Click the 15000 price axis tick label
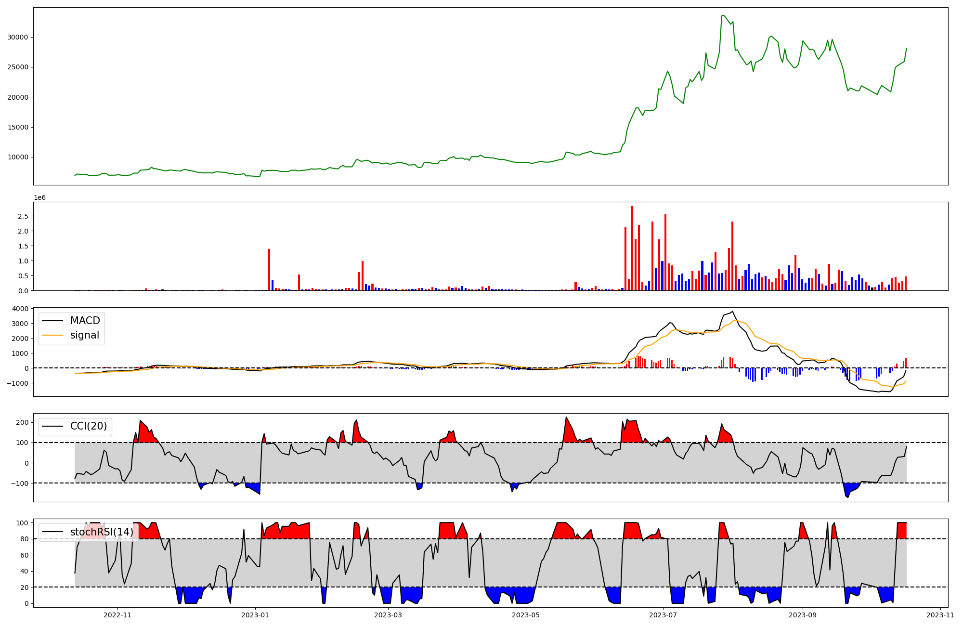This screenshot has width=963, height=626. [18, 127]
